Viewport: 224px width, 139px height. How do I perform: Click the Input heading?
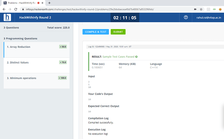click(x=92, y=76)
